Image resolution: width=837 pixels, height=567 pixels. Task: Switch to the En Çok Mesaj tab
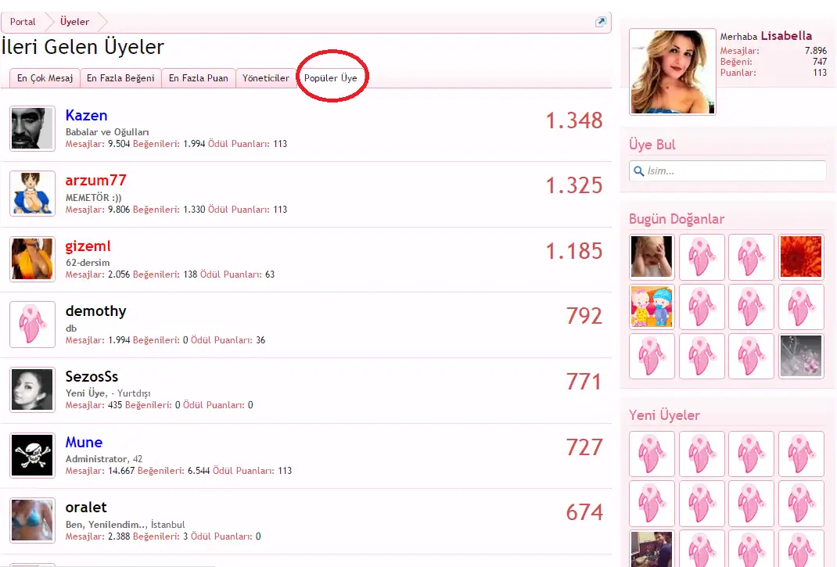tap(45, 78)
